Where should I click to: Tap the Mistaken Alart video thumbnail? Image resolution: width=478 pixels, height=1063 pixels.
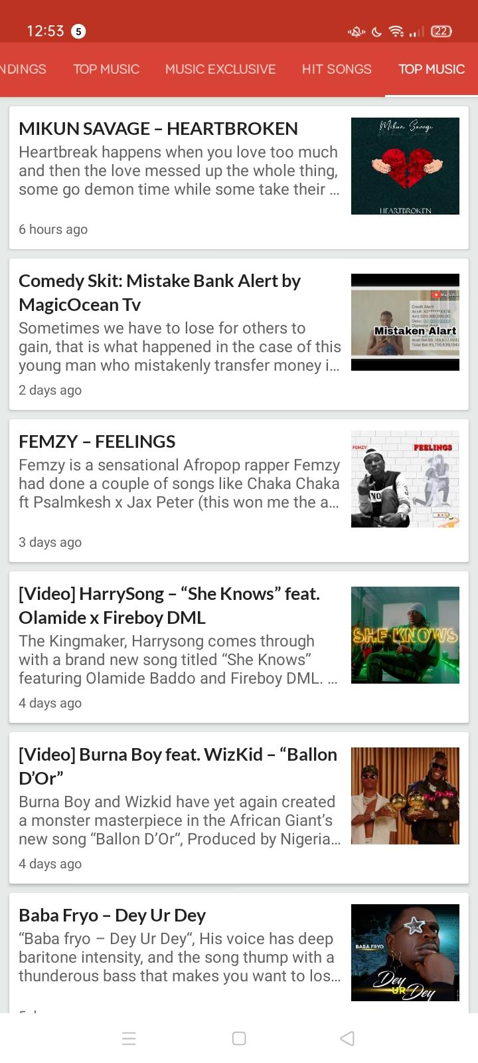405,322
